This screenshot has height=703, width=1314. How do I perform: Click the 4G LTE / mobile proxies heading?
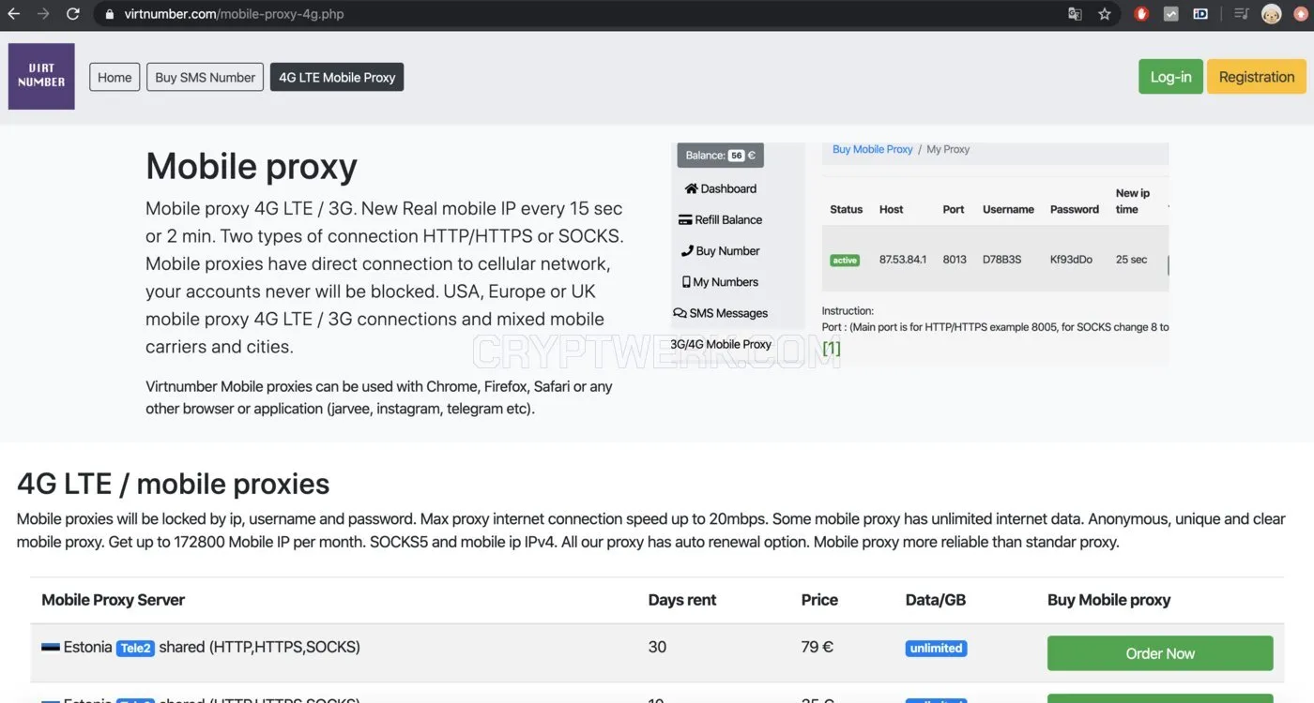(174, 484)
